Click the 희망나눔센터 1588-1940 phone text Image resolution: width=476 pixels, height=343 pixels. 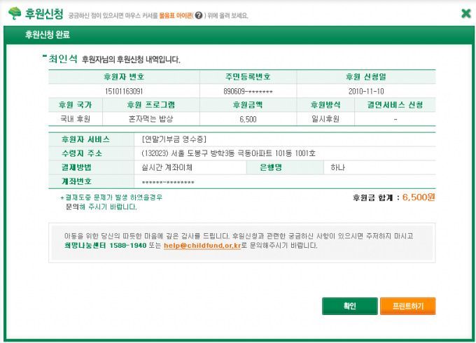105,246
